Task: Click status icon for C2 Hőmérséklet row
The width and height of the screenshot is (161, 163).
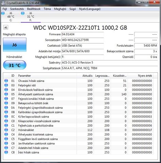Action: pos(6,130)
